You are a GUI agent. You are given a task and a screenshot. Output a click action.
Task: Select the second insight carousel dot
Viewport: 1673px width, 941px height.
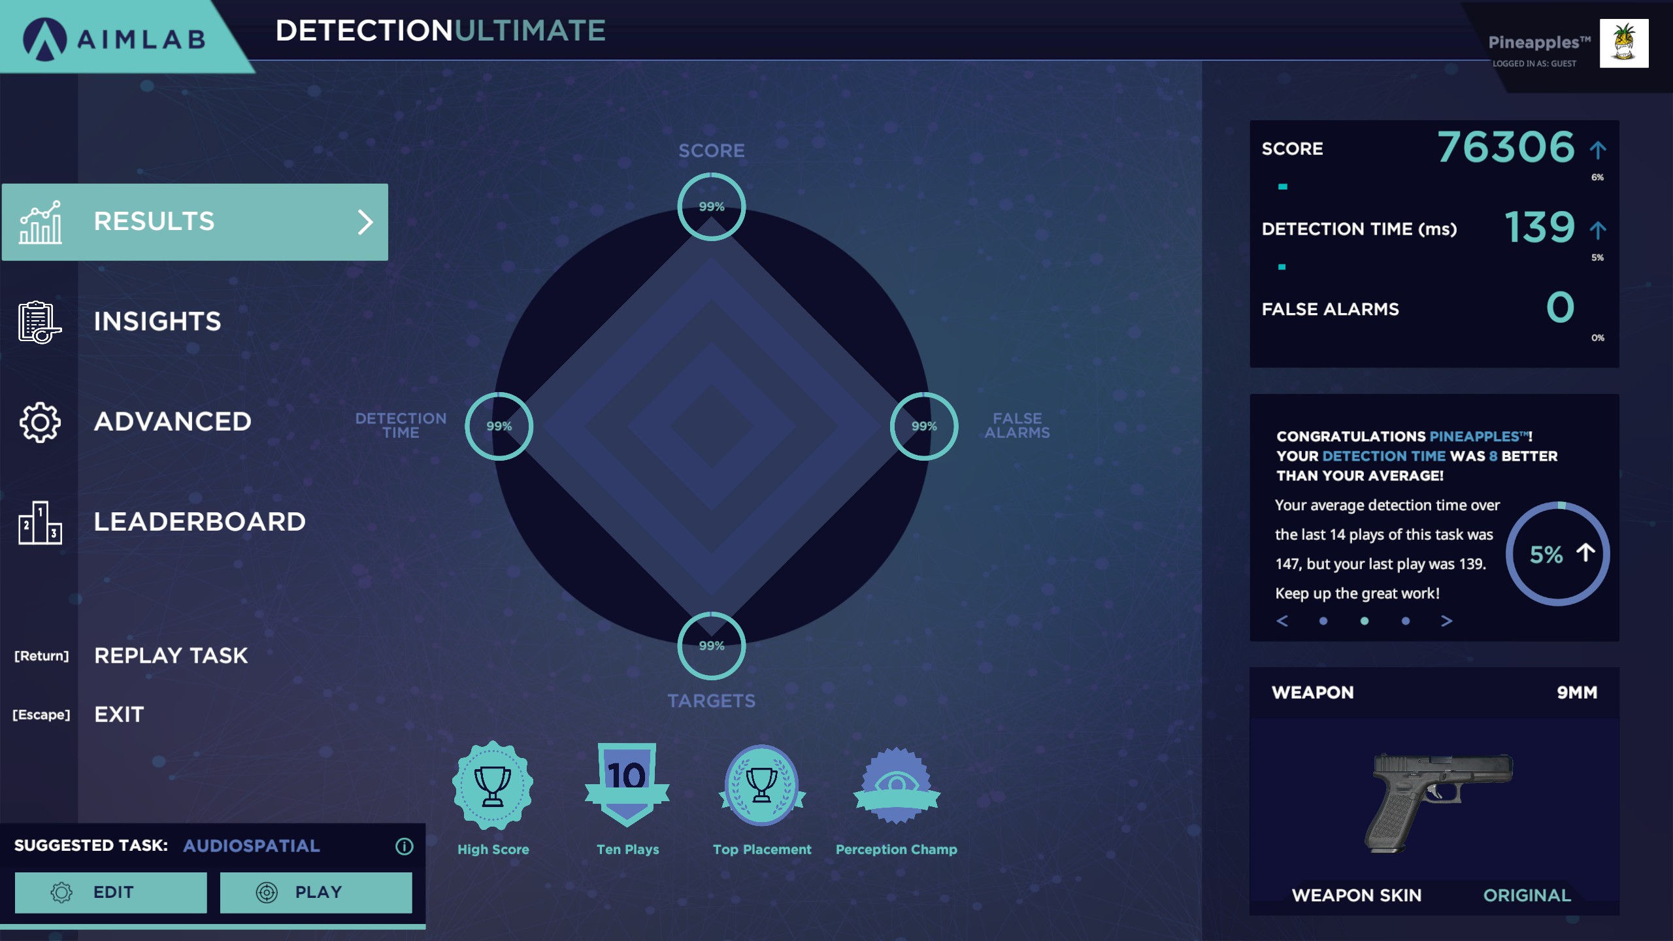click(x=1365, y=621)
